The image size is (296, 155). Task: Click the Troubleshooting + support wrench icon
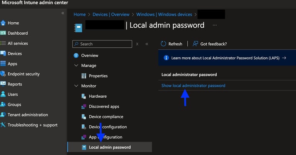tap(3, 125)
